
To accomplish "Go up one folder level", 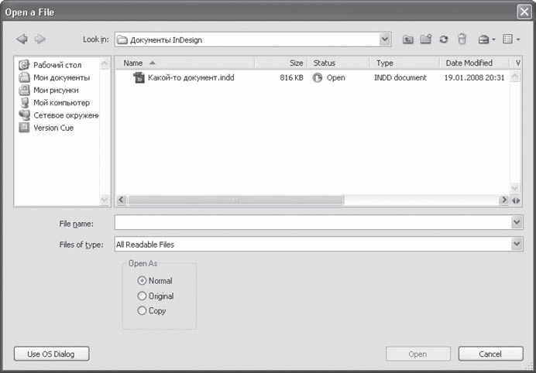I will coord(408,39).
